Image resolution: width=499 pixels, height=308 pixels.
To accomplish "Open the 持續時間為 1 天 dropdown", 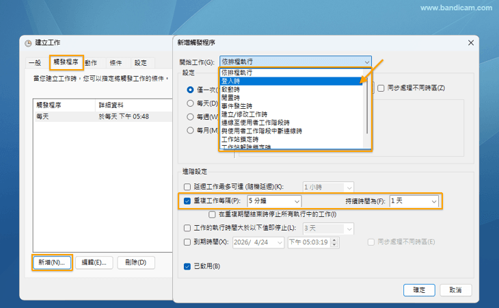I will (413, 201).
